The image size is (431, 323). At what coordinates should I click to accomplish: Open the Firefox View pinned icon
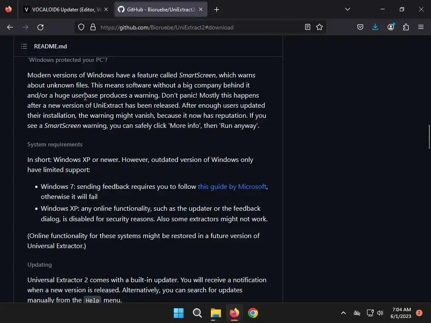[x=8, y=9]
